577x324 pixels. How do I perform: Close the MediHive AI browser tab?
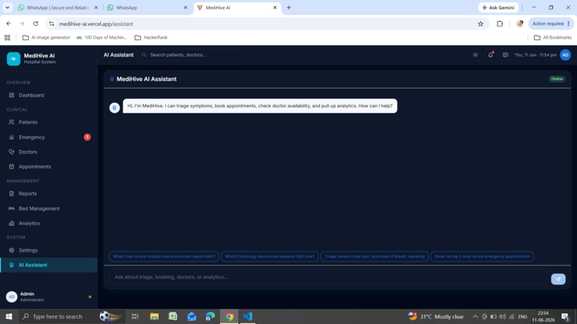tap(274, 7)
